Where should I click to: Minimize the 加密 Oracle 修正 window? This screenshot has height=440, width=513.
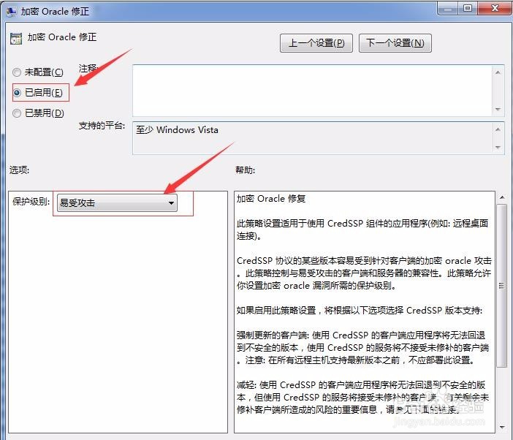click(x=447, y=9)
